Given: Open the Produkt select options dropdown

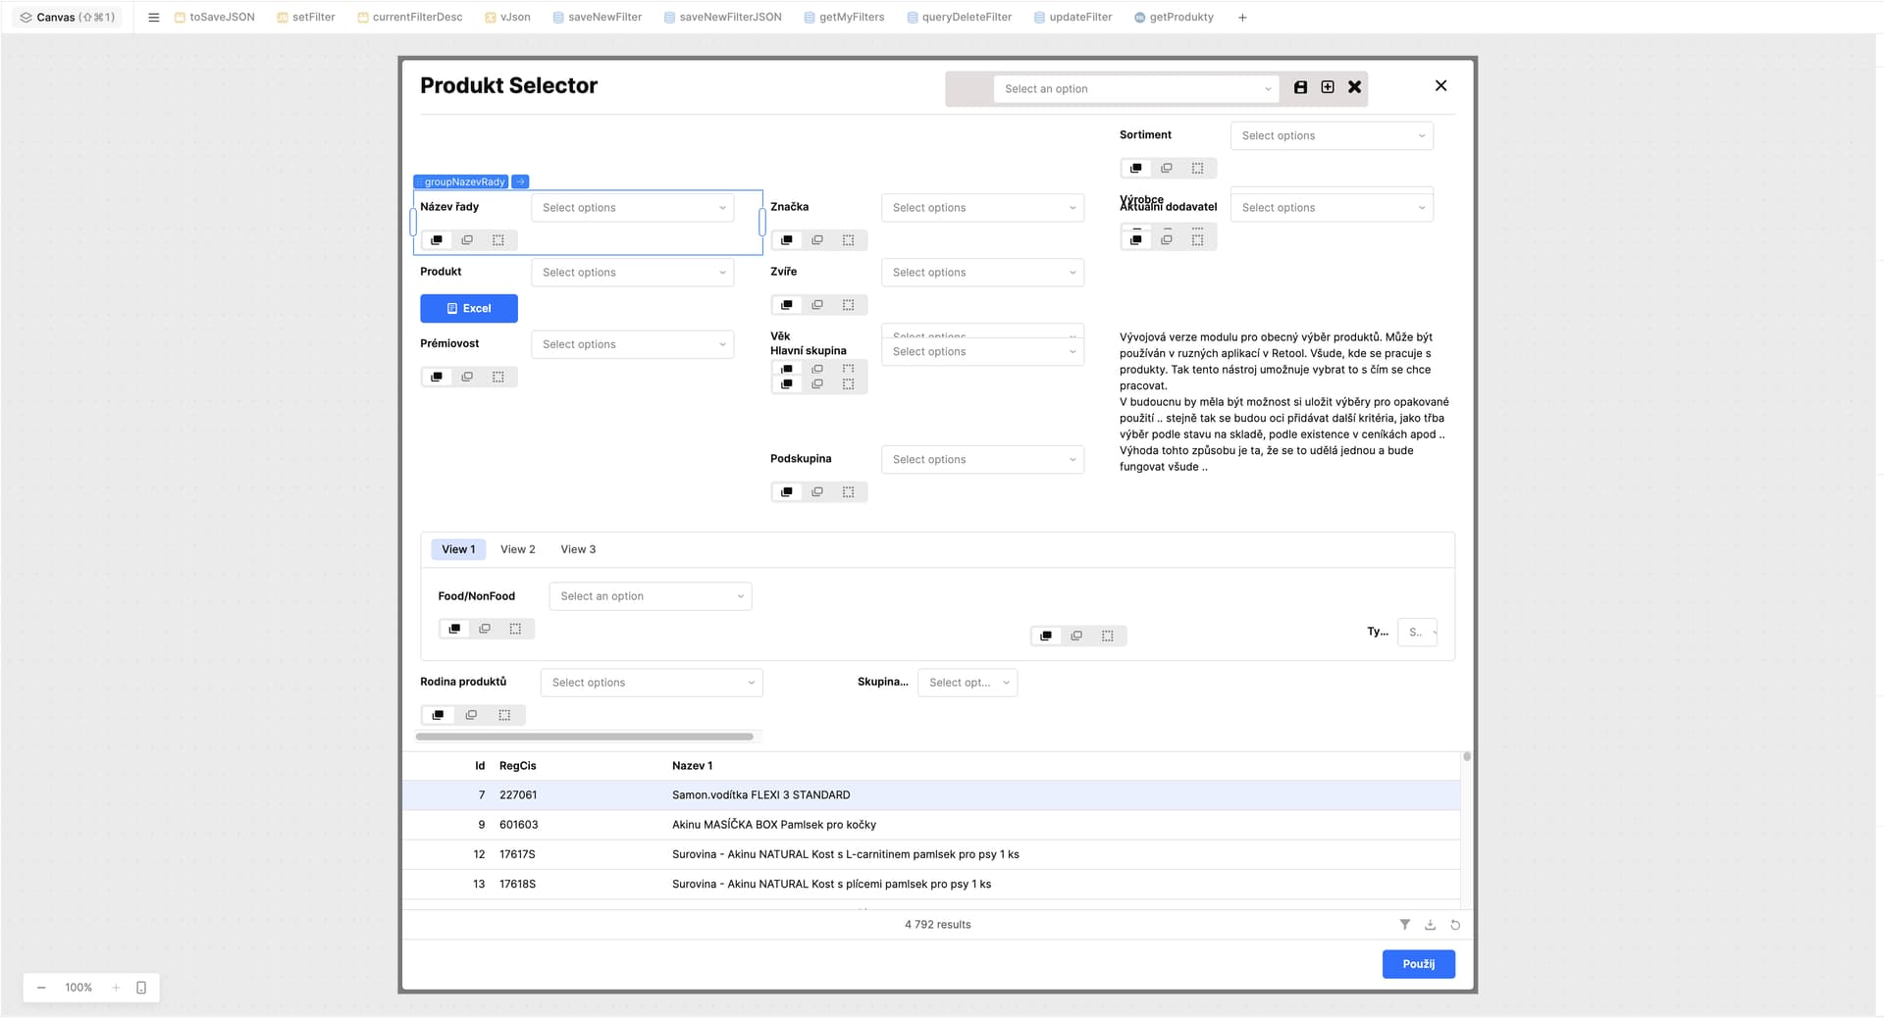Looking at the screenshot, I should pos(633,273).
